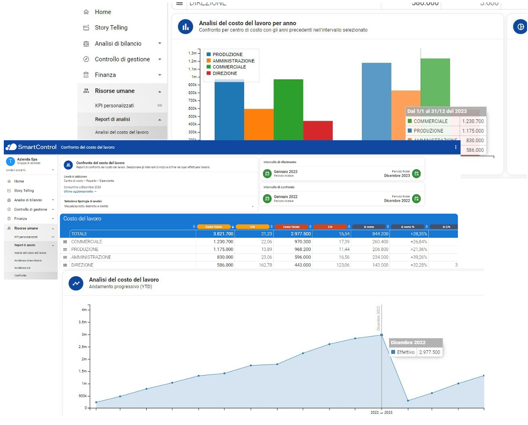Viewport: 528px width, 425px height.
Task: Click Story Telling icon in enlarged background sidebar
Action: tap(86, 28)
